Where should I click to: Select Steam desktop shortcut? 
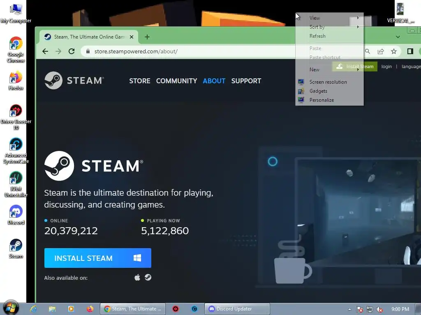pos(16,249)
